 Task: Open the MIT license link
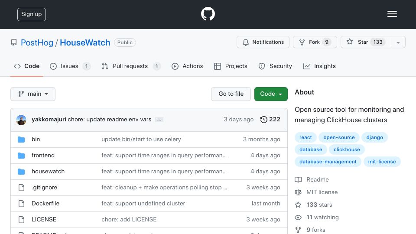click(322, 192)
